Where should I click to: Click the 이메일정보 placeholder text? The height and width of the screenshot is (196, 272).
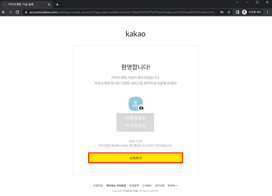click(135, 118)
